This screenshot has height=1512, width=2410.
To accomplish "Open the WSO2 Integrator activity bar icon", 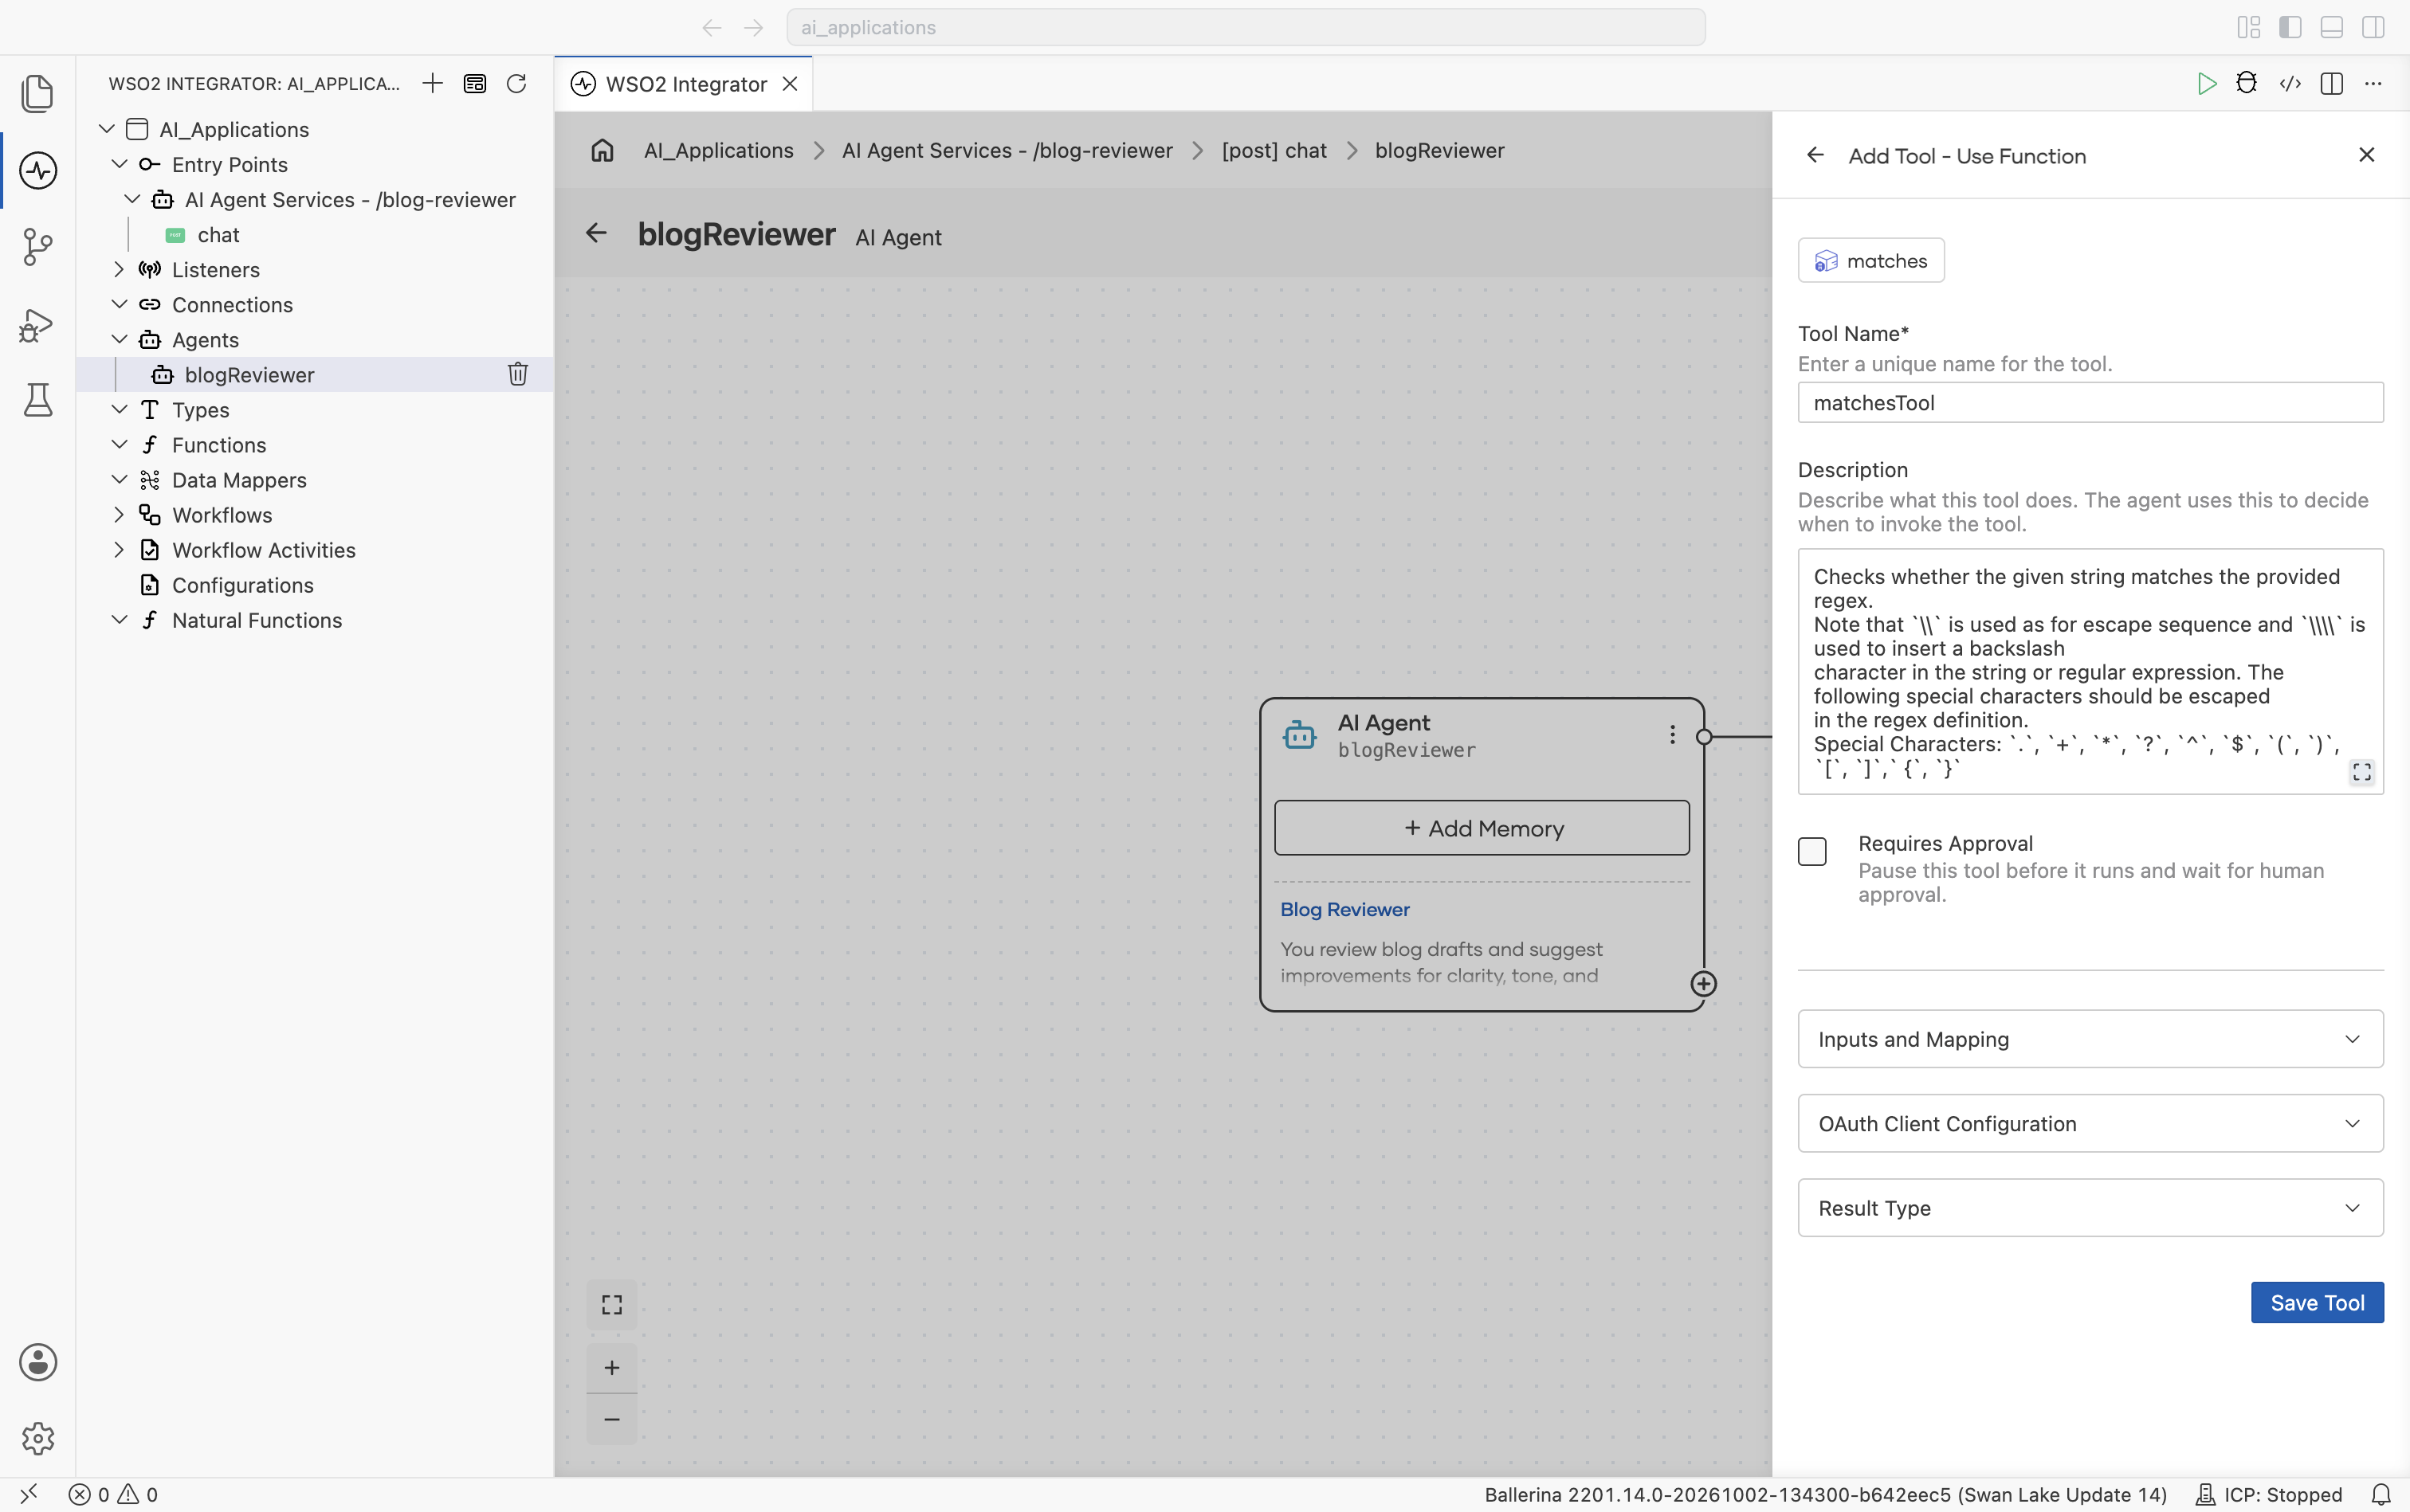I will pyautogui.click(x=38, y=170).
